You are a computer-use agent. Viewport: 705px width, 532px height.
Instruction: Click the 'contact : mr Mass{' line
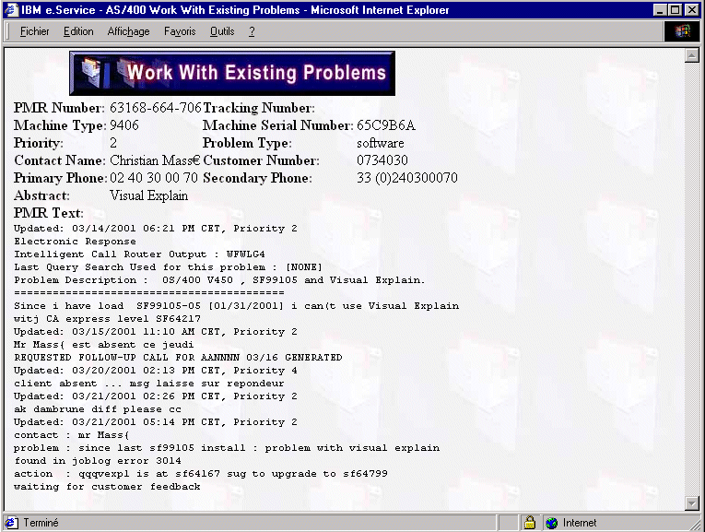72,435
